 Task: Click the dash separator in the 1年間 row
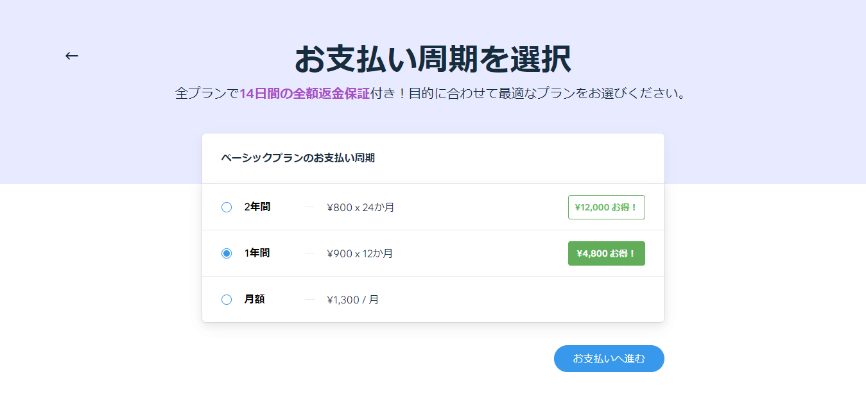click(x=309, y=253)
